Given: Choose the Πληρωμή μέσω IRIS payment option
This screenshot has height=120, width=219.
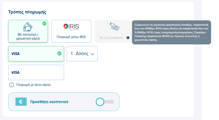Looking at the screenshot, I should 71,31.
